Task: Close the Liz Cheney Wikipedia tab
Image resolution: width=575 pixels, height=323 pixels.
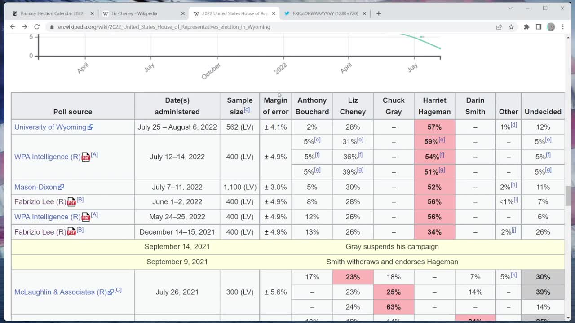Action: coord(183,13)
